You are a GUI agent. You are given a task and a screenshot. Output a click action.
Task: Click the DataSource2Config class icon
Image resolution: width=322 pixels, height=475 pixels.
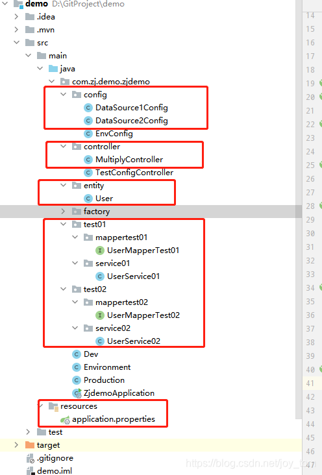click(x=88, y=121)
